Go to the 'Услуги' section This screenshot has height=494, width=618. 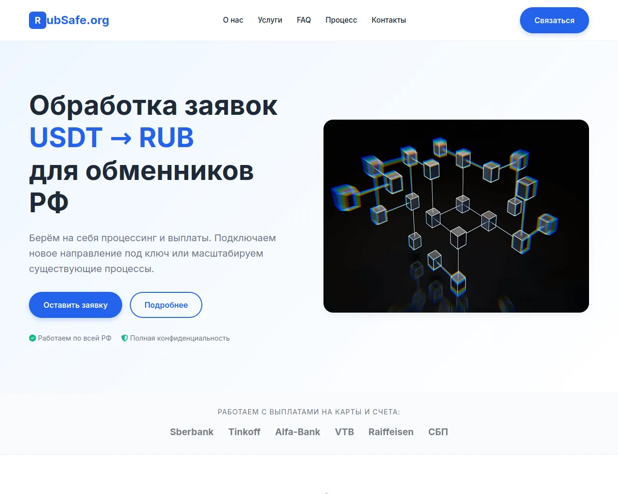(x=270, y=20)
